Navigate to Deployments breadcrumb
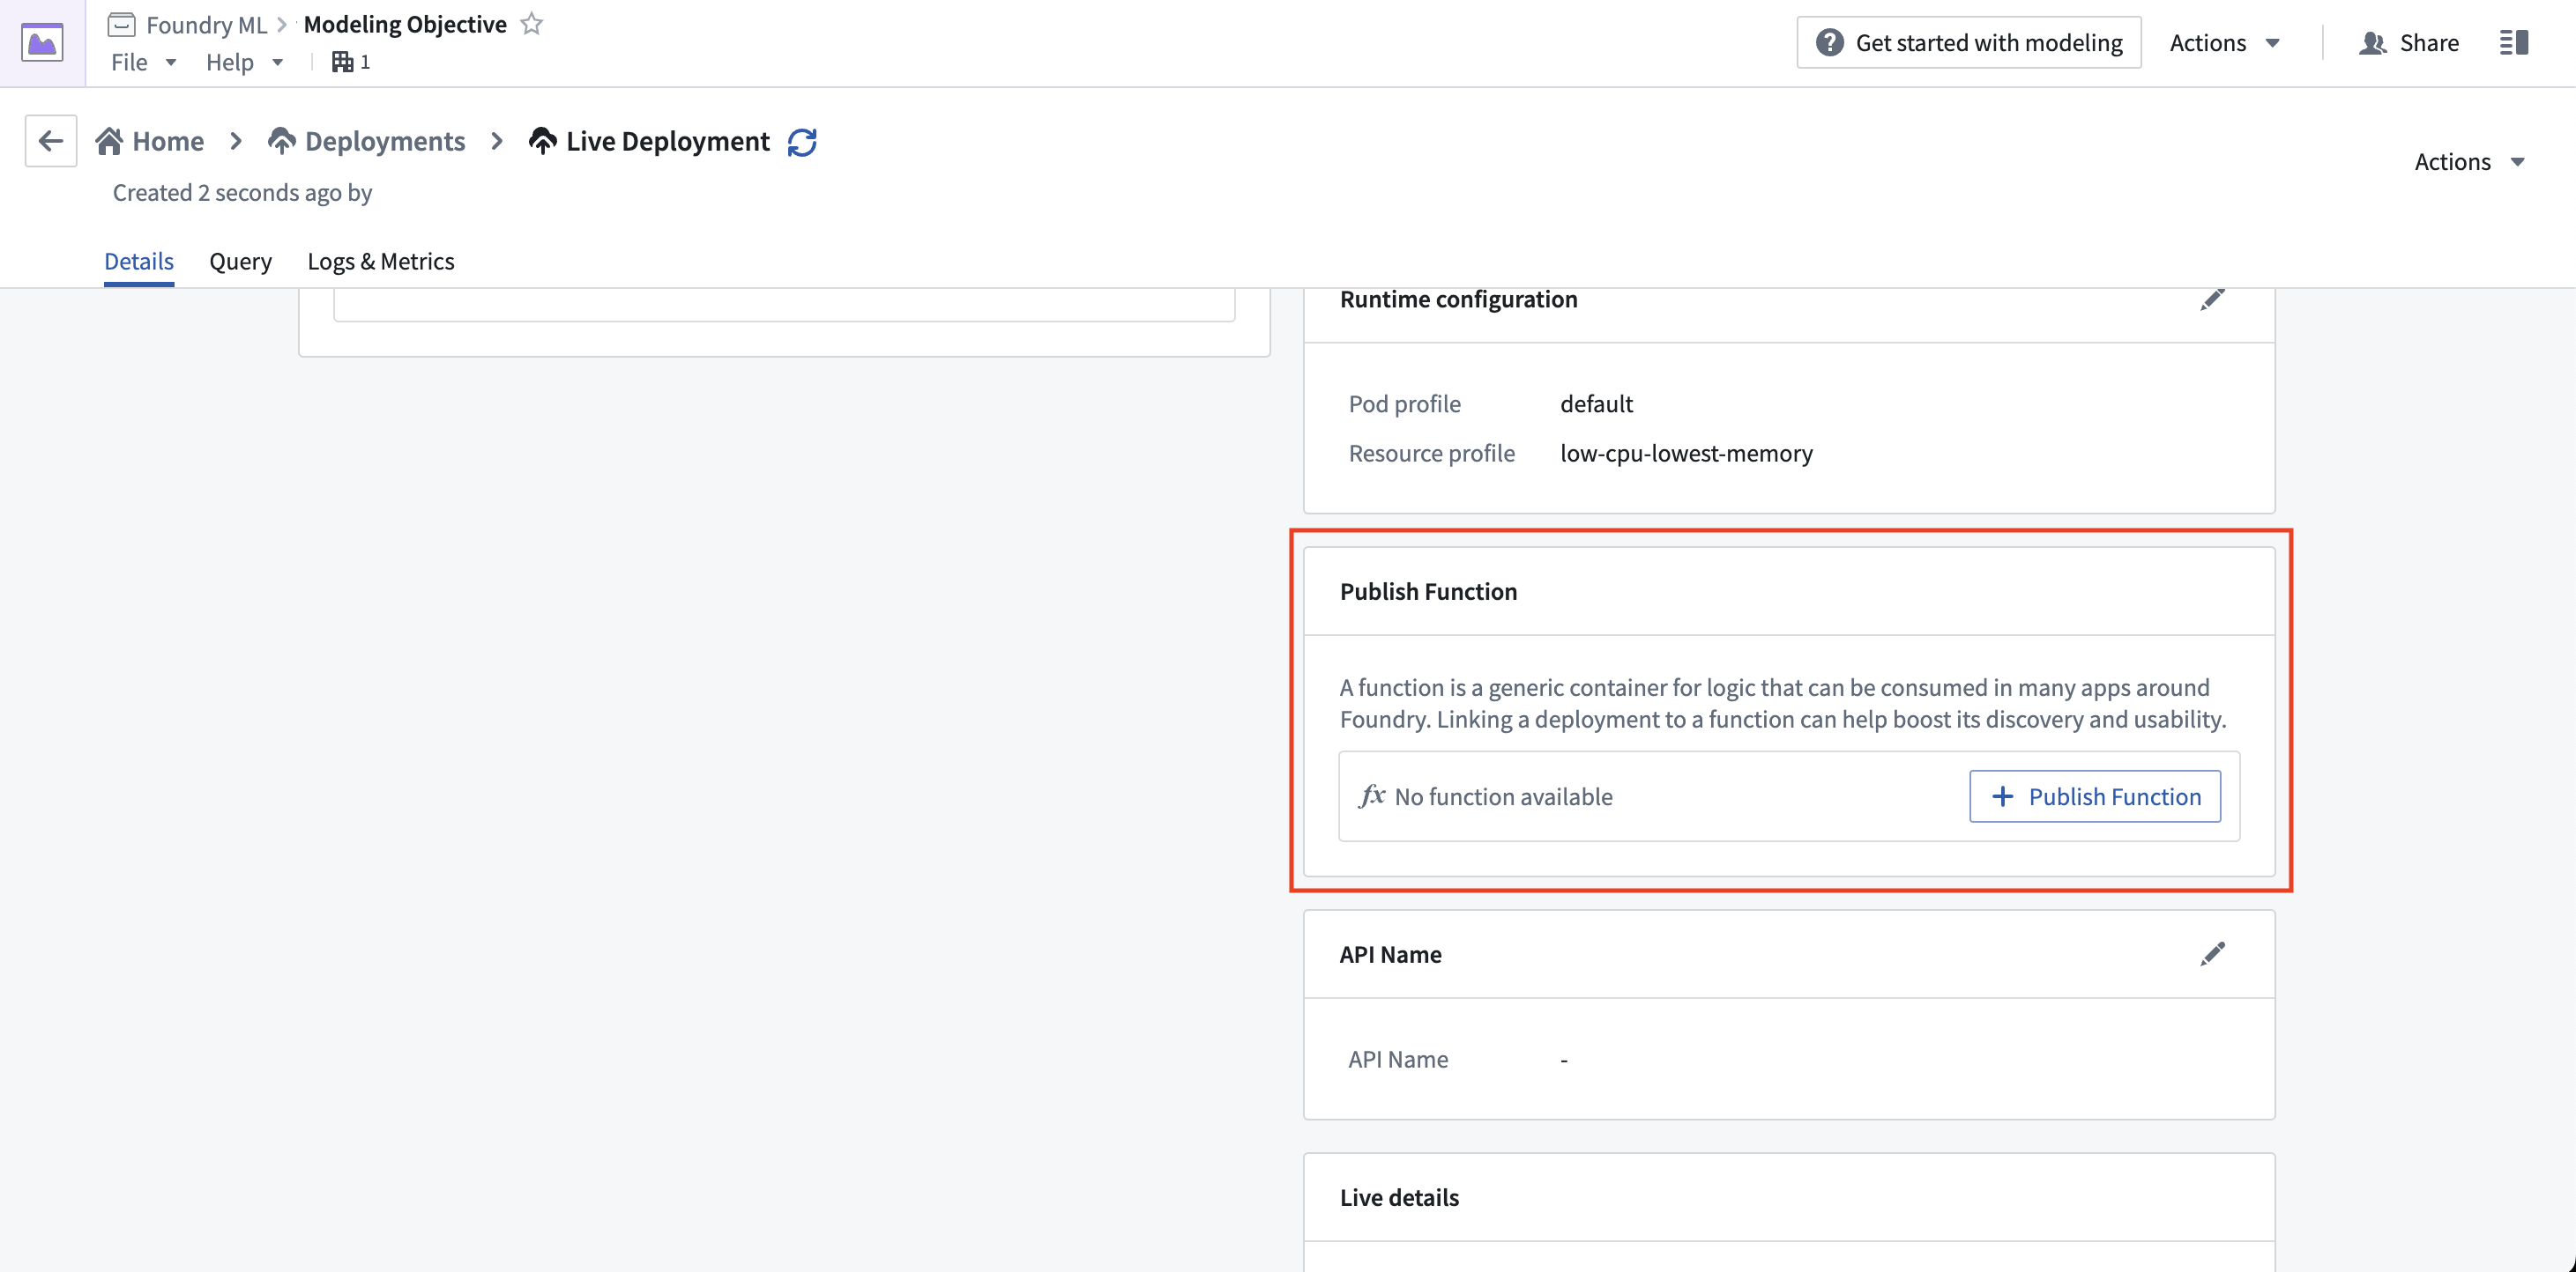 click(385, 141)
